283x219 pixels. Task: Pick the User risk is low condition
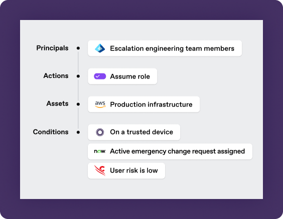point(126,170)
